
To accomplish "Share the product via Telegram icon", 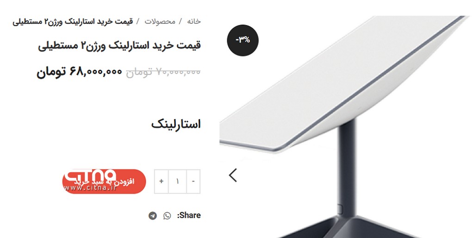I will (x=153, y=216).
